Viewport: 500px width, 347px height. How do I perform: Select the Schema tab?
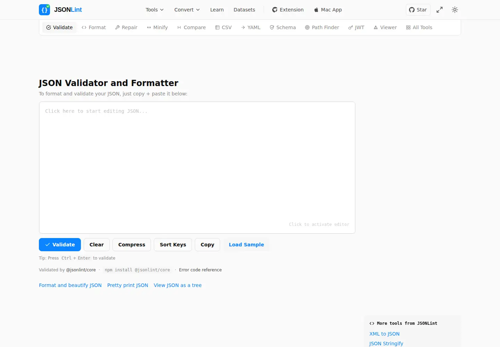coord(283,27)
